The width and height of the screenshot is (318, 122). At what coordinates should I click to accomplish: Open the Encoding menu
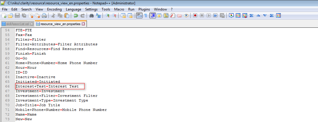click(54, 9)
